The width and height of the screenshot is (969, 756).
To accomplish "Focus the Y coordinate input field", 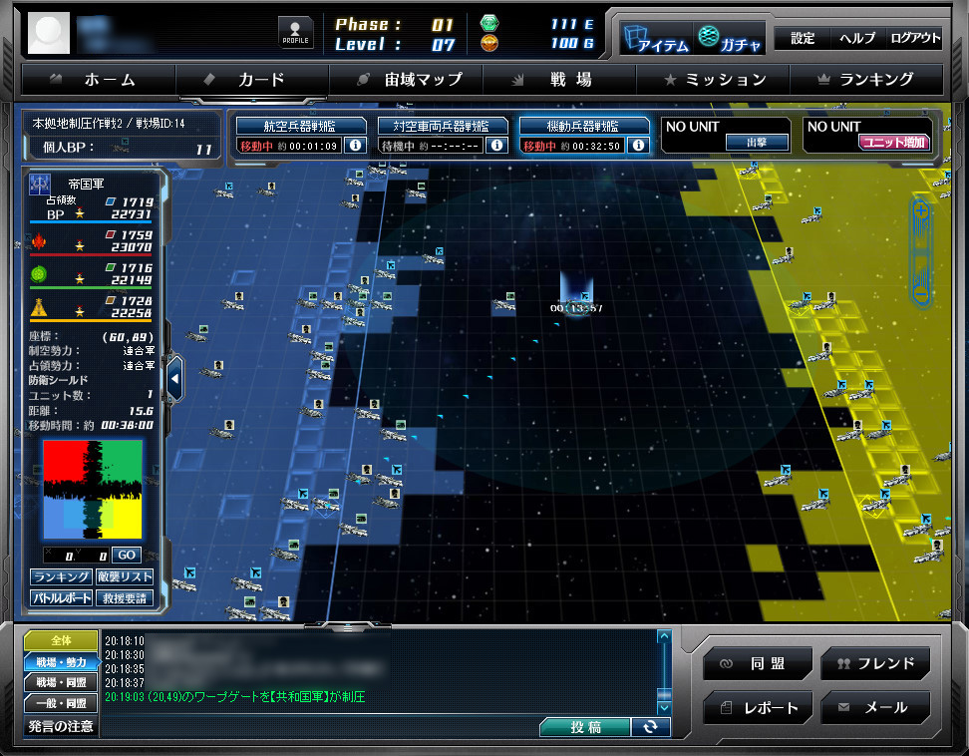I will pos(93,556).
